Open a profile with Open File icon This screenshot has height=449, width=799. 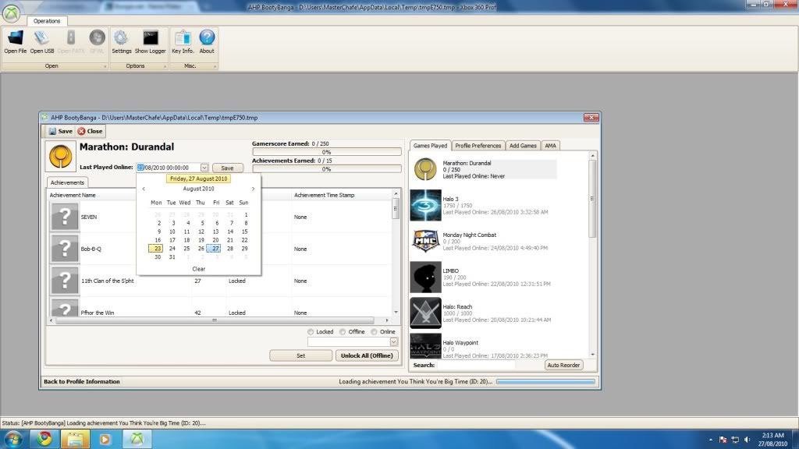tap(16, 38)
